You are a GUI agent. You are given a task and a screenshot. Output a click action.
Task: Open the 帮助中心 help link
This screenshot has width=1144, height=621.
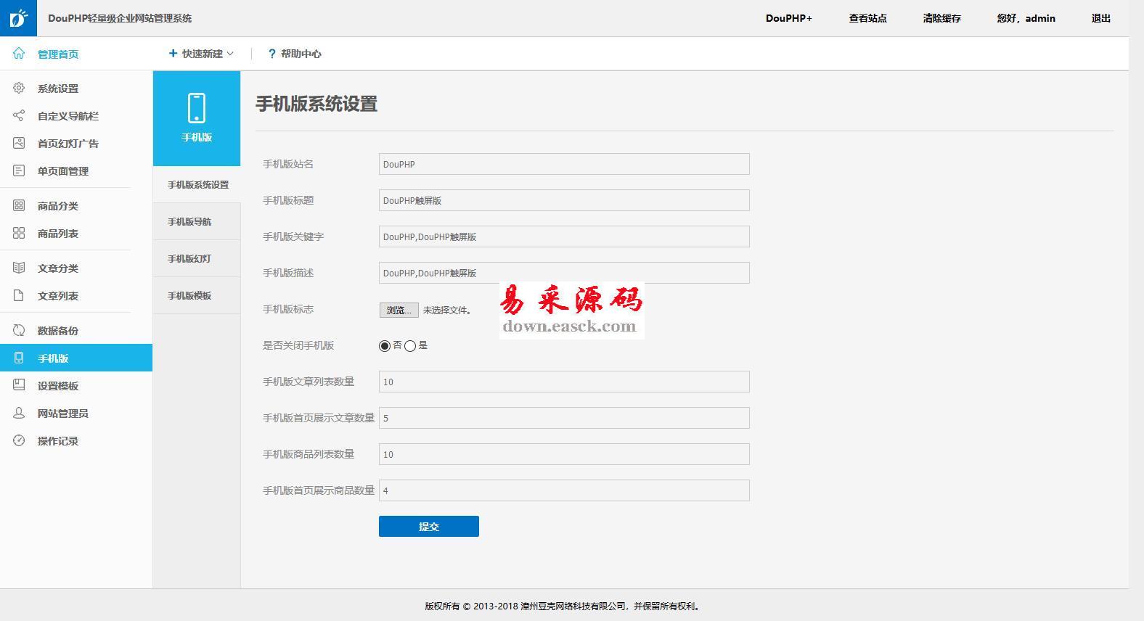click(295, 54)
